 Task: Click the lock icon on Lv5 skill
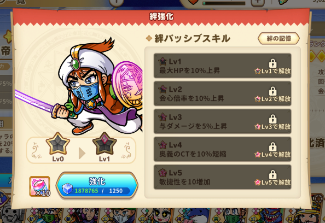pyautogui.click(x=273, y=175)
